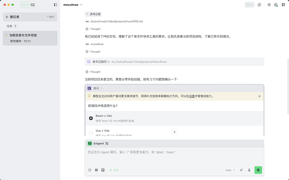Click the link icon beside mess4trae
Screen dimensions: 289x180
point(87,44)
